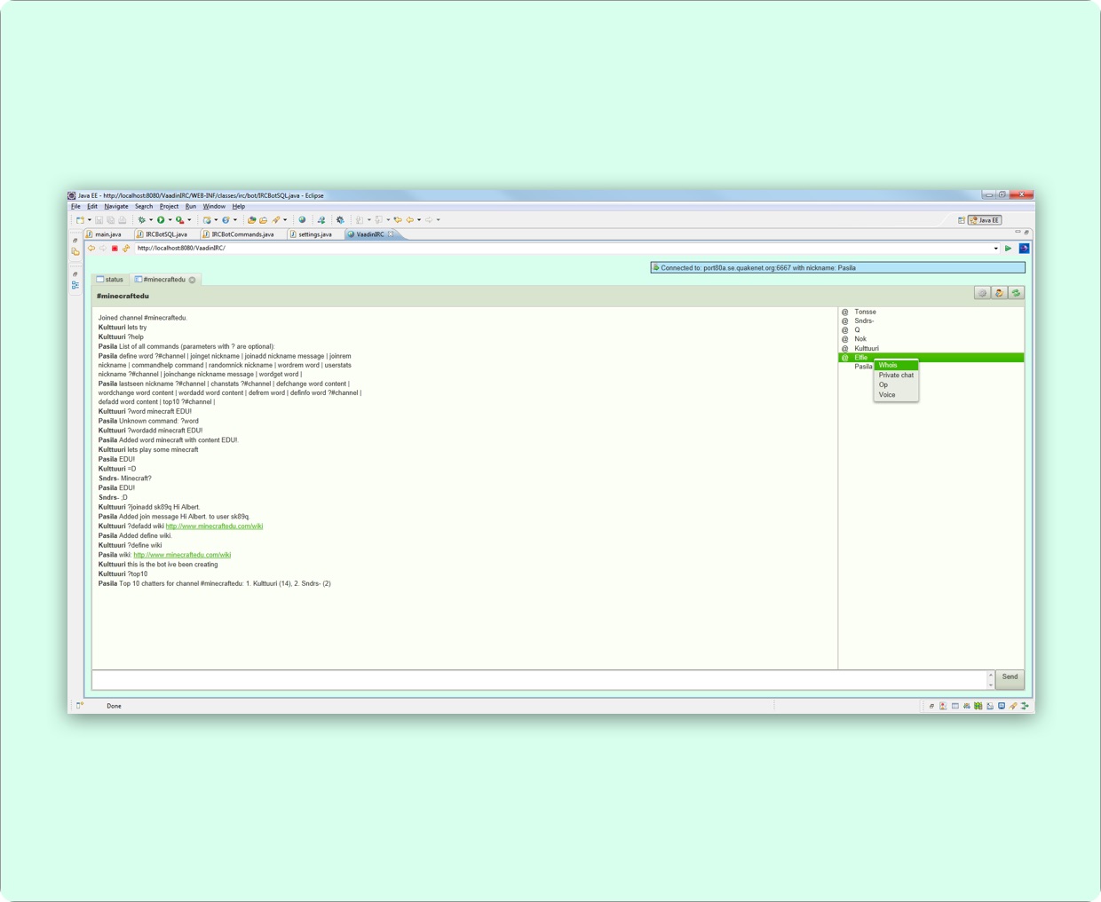
Task: Stop page loading with red square icon
Action: pos(114,249)
